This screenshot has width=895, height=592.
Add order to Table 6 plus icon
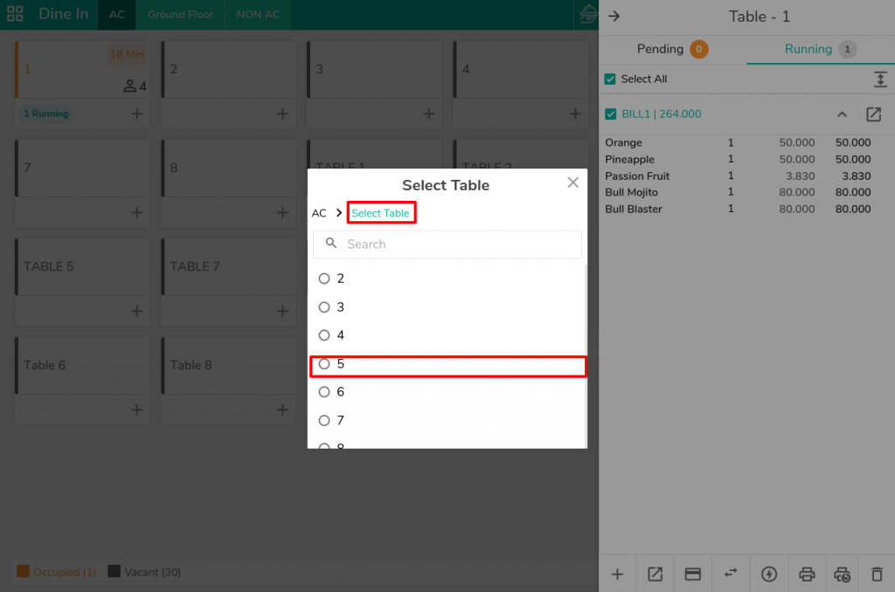click(x=136, y=410)
